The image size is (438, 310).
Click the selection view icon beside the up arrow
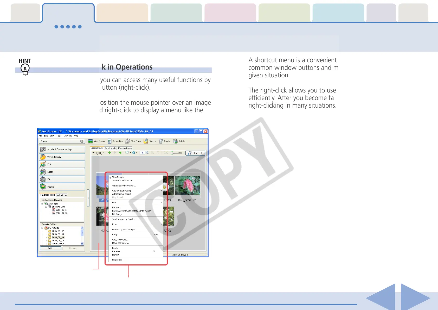pos(127,153)
